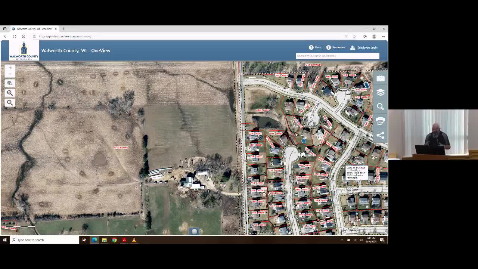
Task: Select the globe extent search tool
Action: tap(10, 83)
